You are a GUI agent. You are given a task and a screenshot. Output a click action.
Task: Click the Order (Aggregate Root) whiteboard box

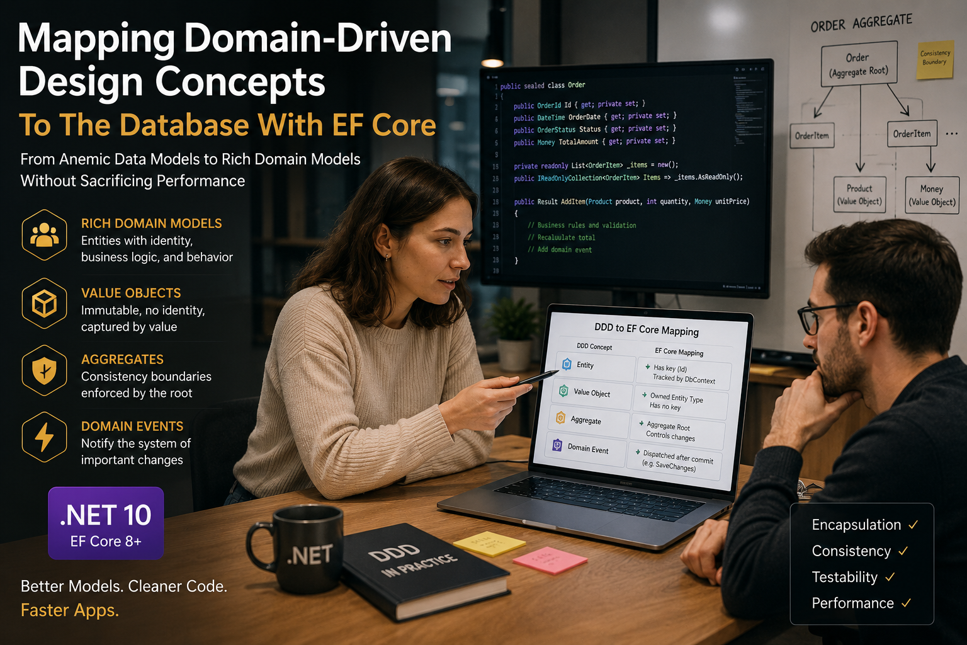pos(859,64)
